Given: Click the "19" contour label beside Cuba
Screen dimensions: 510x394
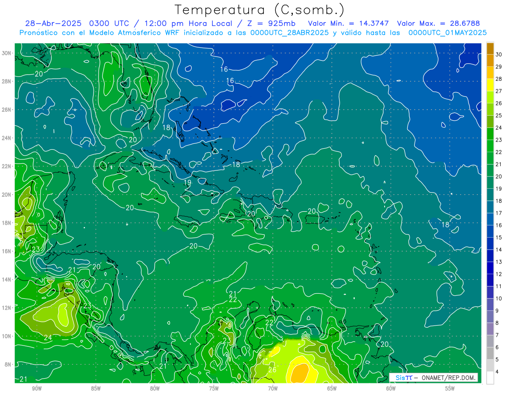Looking at the screenshot, I should [187, 183].
